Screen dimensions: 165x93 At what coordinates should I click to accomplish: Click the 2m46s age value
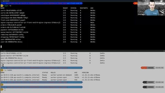point(102,56)
